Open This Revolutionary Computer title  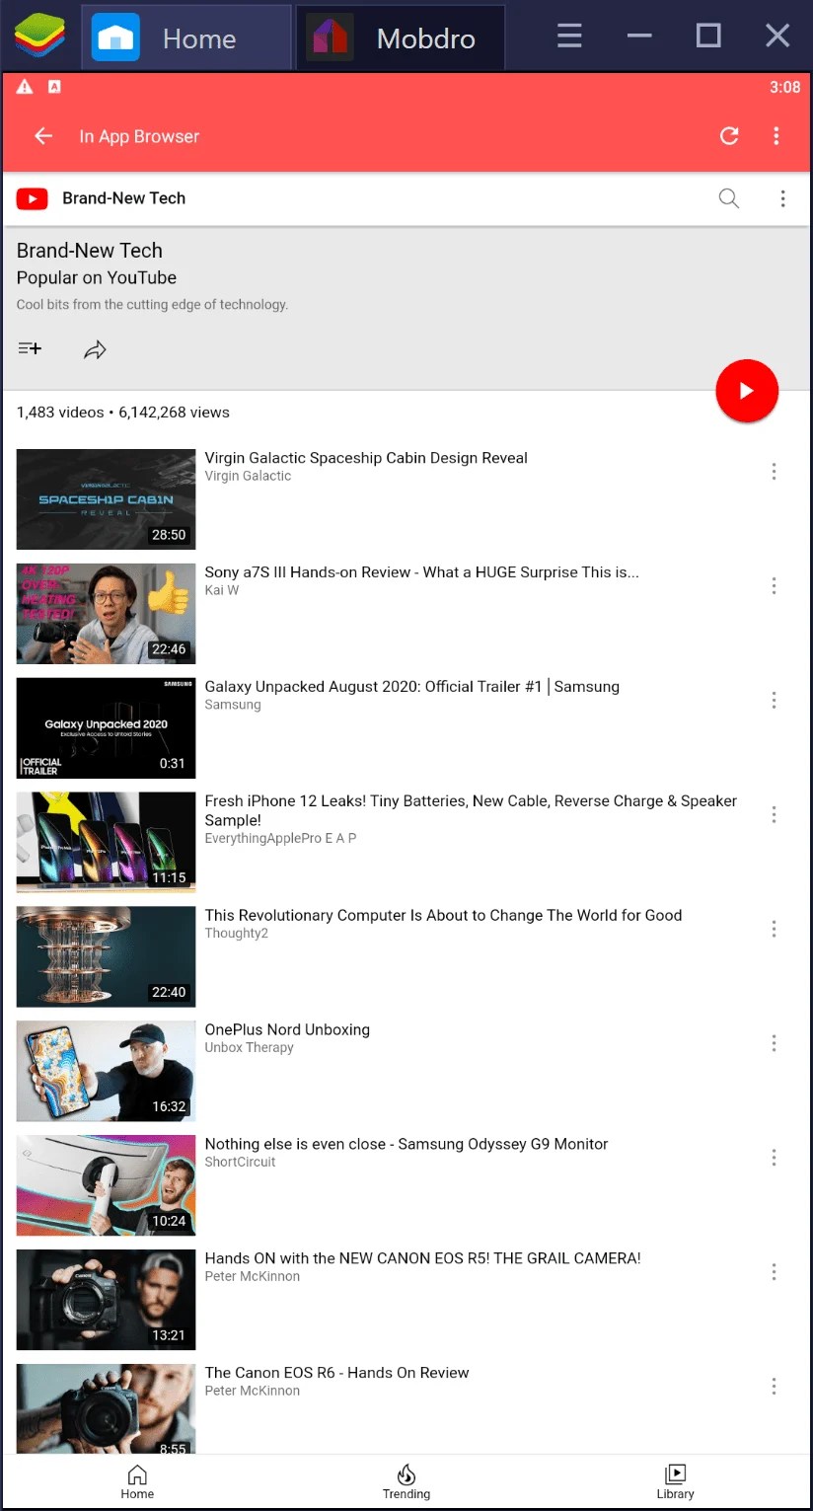(x=443, y=915)
